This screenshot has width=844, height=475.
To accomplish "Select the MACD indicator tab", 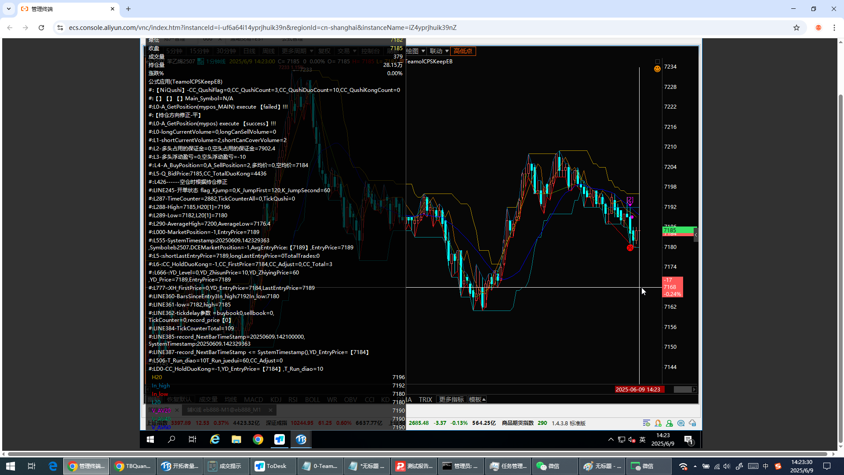I will (254, 399).
